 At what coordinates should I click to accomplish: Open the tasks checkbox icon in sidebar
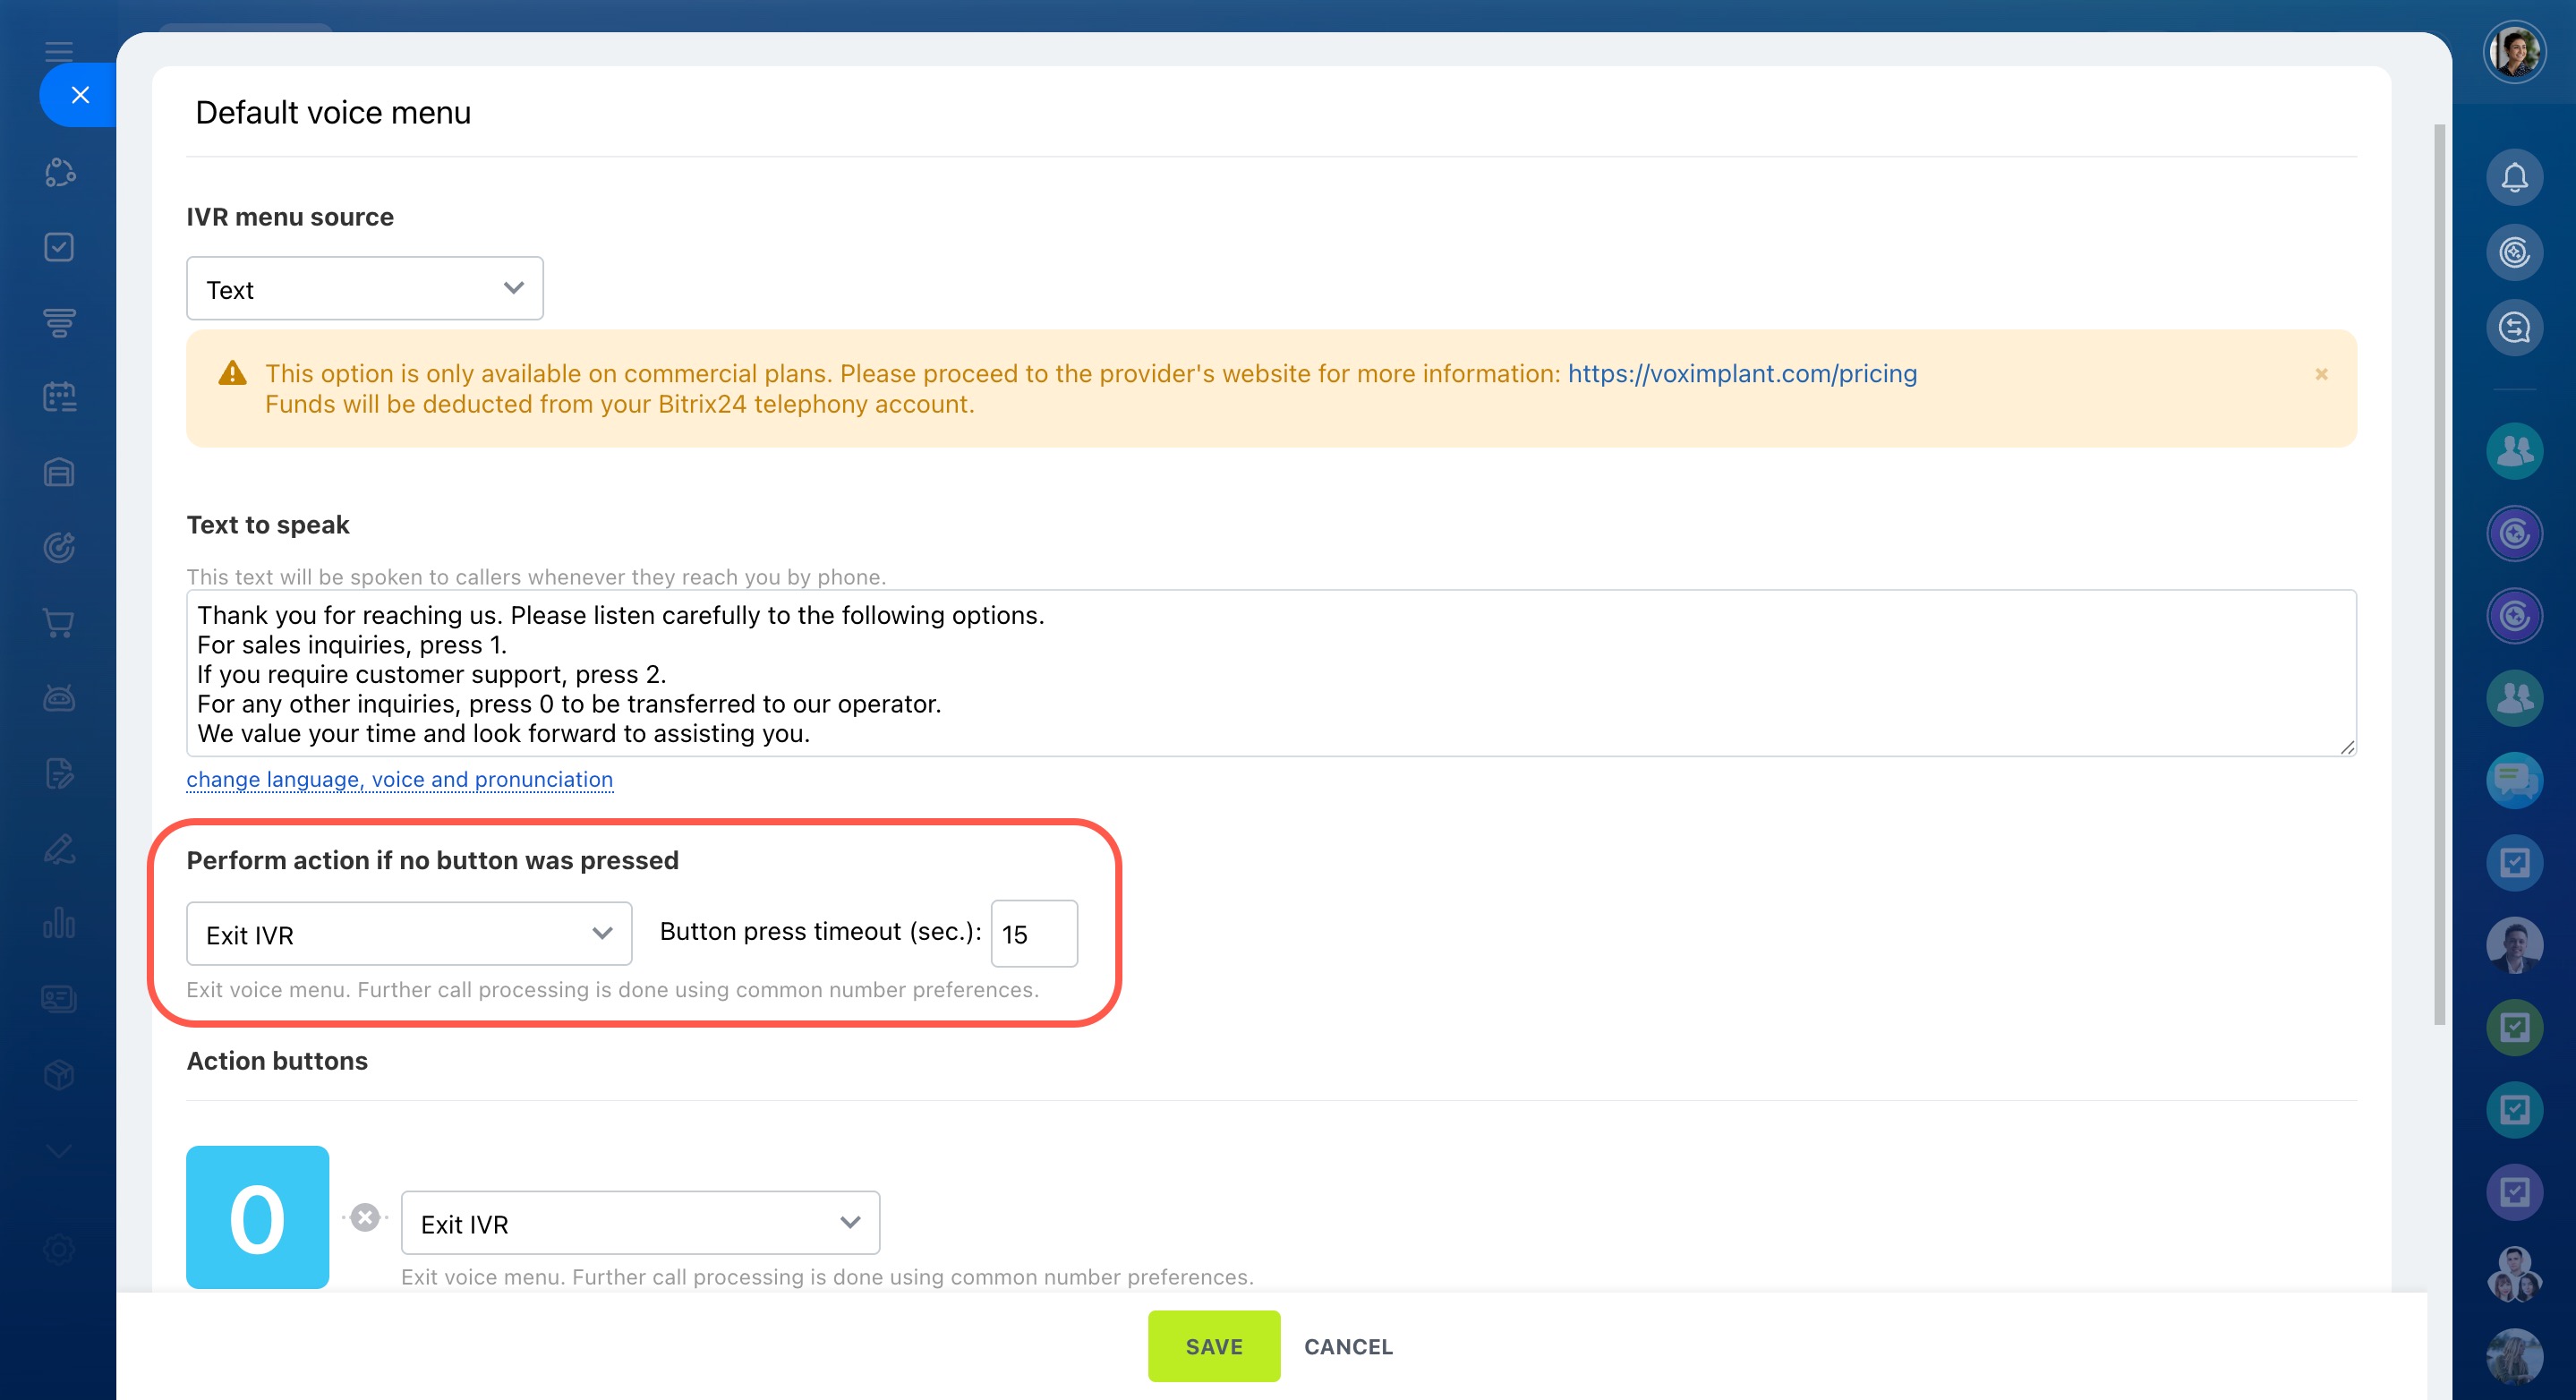tap(59, 247)
